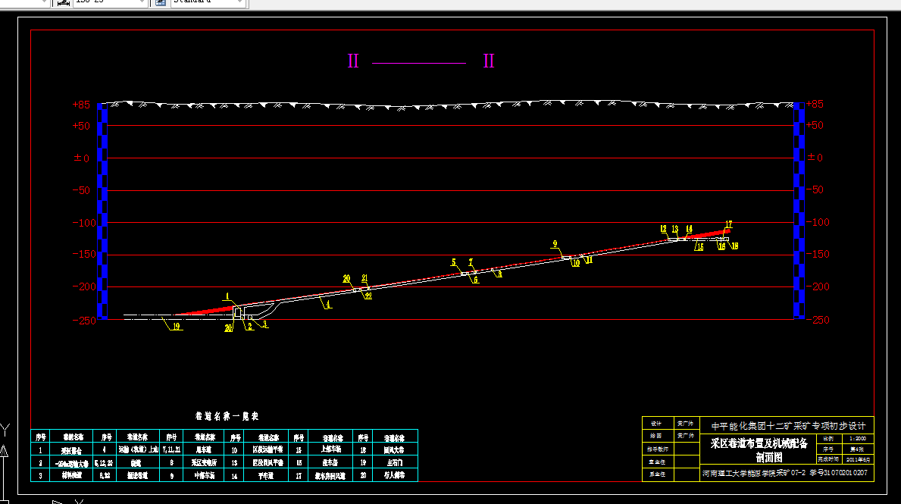Select the 甩车道 table cell
901x504 pixels.
[203, 449]
